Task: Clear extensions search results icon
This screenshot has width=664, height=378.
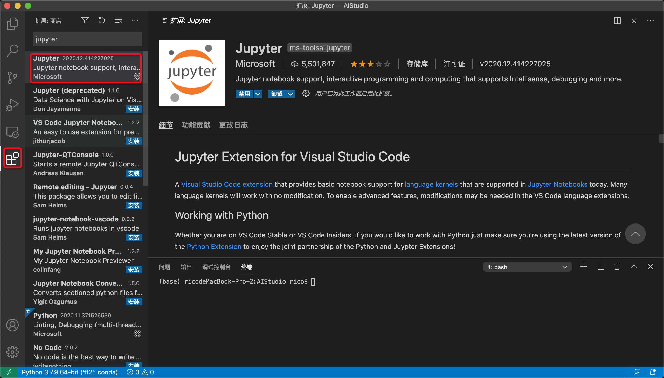Action: [x=118, y=20]
